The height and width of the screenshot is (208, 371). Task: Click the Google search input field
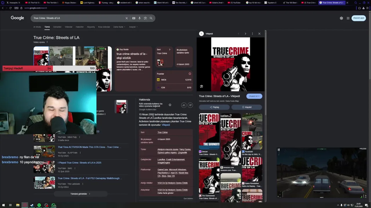click(78, 18)
